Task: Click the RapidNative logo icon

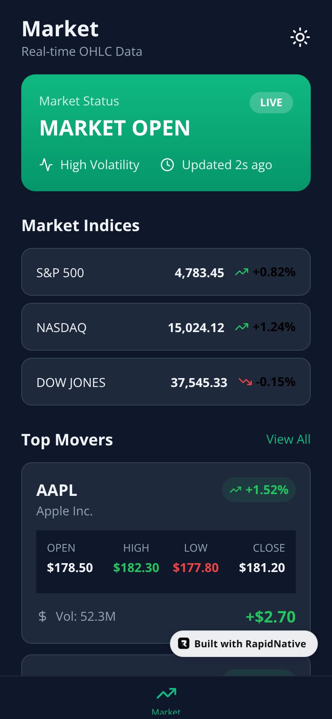Action: point(184,644)
